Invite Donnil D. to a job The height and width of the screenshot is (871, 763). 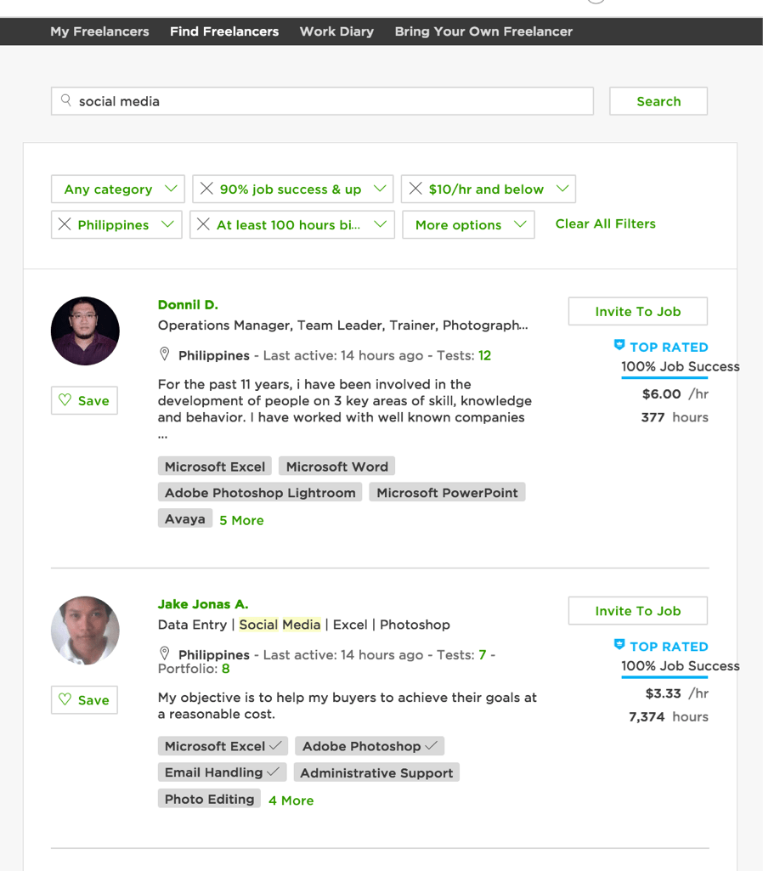[x=637, y=311]
